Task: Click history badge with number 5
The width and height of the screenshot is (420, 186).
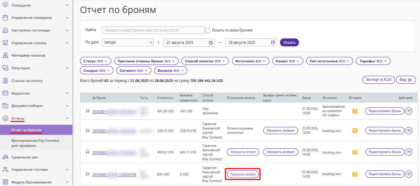Action: tap(355, 131)
